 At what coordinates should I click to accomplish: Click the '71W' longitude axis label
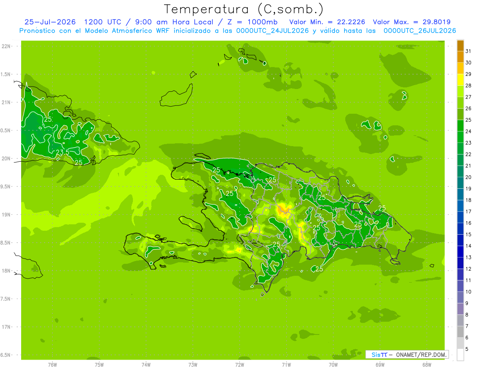pos(286,365)
